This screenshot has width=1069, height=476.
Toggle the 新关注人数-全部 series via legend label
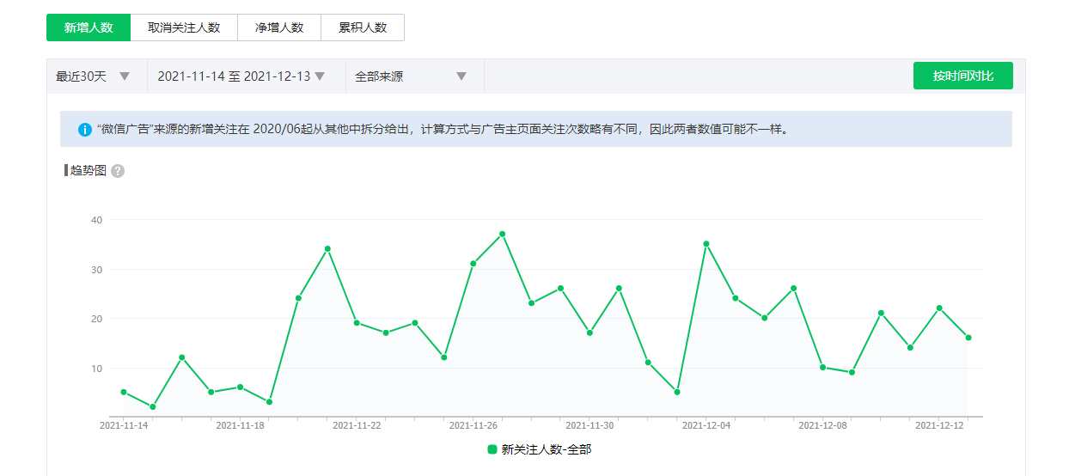click(546, 449)
